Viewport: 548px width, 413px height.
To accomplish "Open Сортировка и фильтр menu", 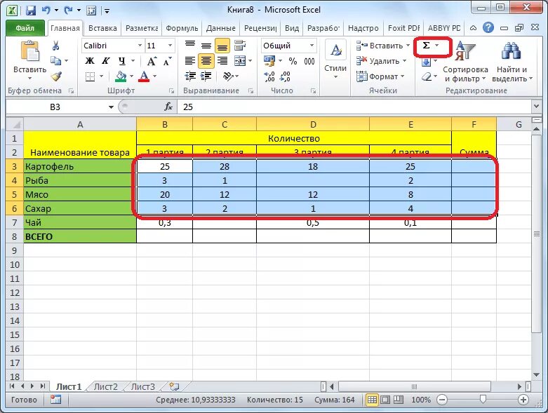I will tap(465, 62).
